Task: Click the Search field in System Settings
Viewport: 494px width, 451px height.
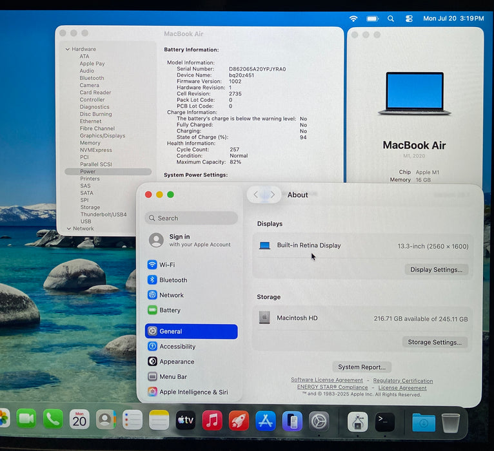Action: pos(192,218)
